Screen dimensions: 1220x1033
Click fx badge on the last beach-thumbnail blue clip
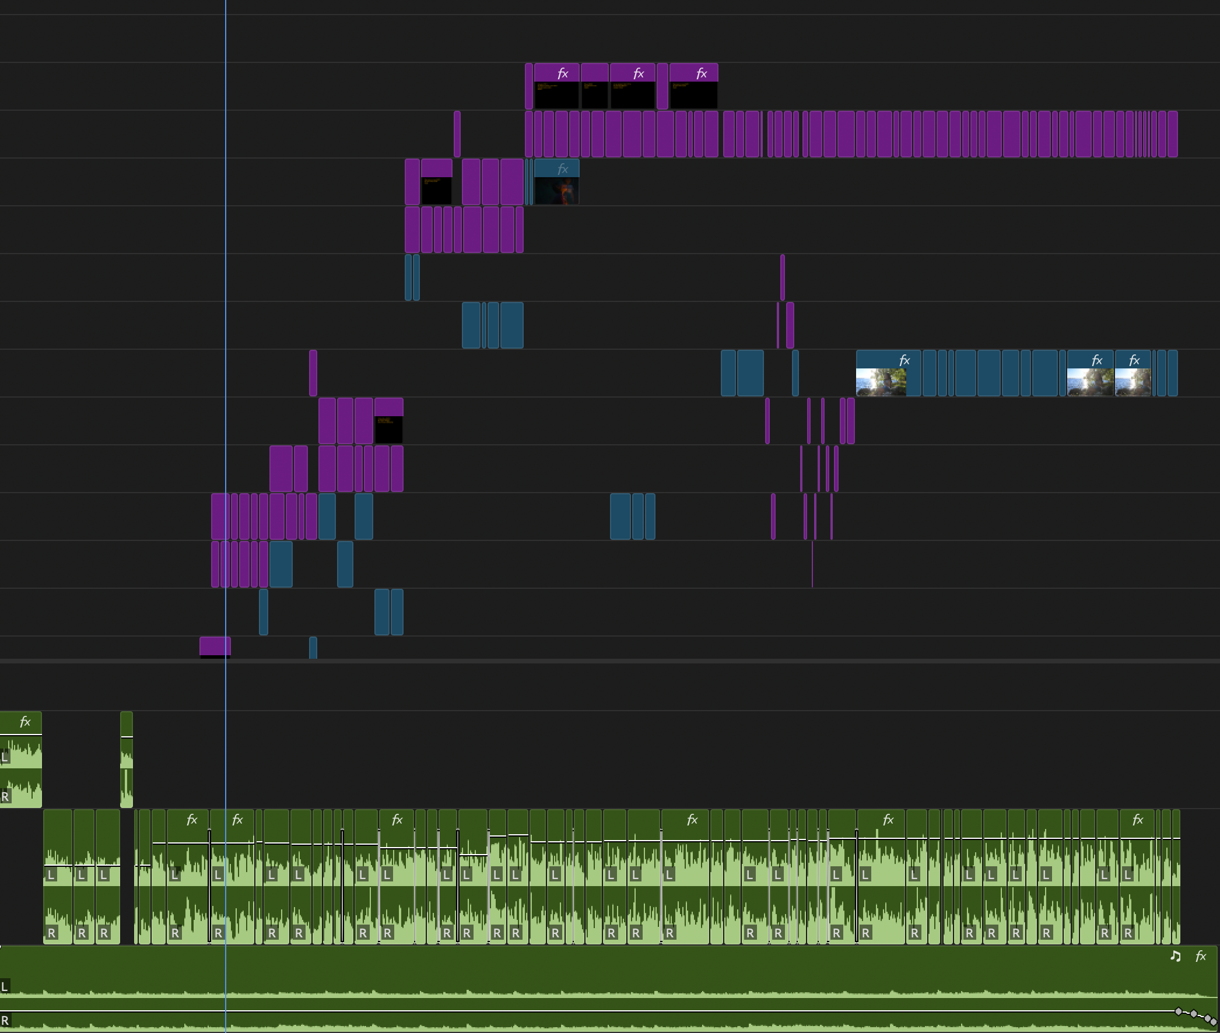coord(1134,360)
